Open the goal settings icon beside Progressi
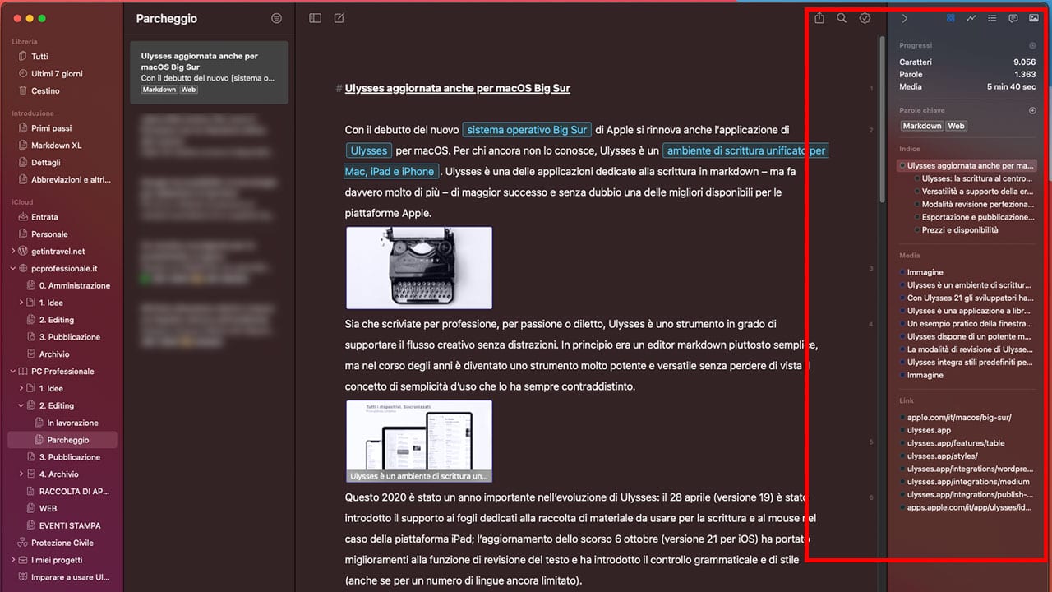The width and height of the screenshot is (1052, 592). [1032, 46]
